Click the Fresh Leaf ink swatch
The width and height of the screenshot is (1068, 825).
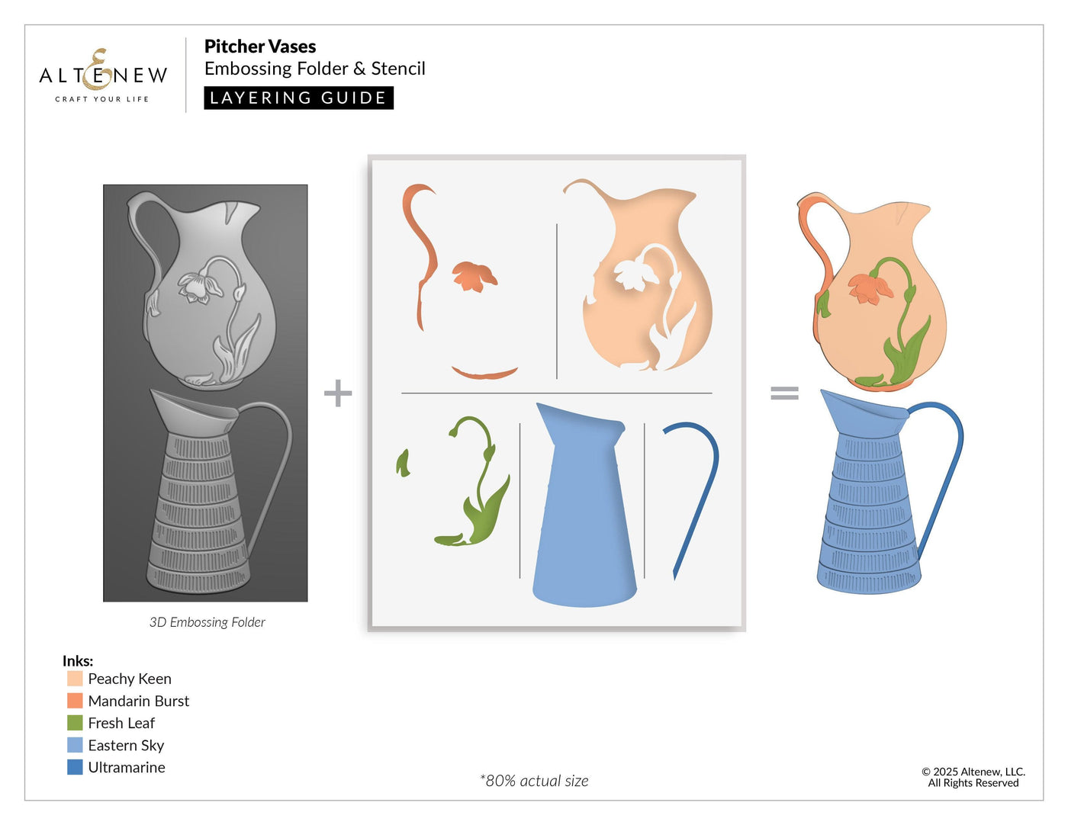coord(75,723)
